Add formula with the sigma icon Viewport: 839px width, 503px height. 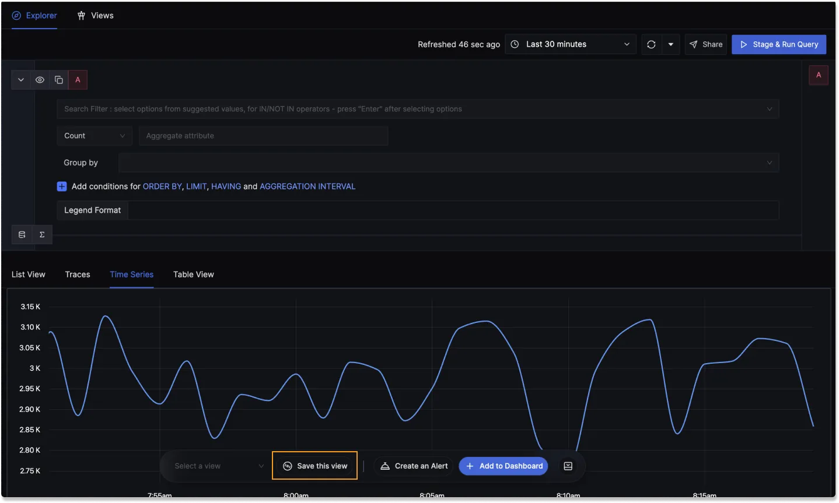(42, 235)
